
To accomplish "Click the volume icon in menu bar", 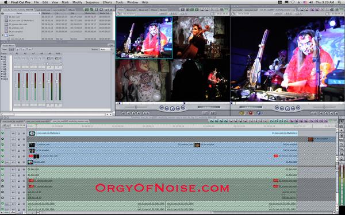I will tap(311, 2).
